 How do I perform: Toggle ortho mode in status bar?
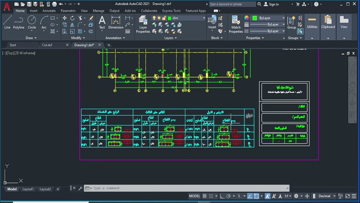coord(222,196)
